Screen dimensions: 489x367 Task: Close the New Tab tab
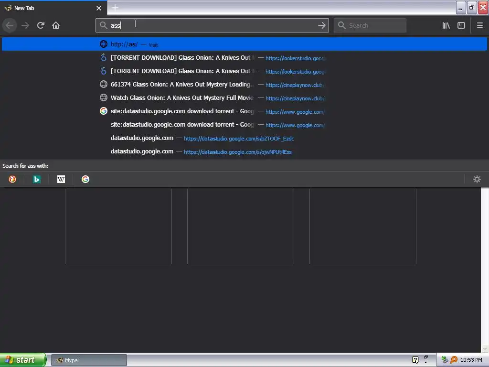(x=99, y=8)
